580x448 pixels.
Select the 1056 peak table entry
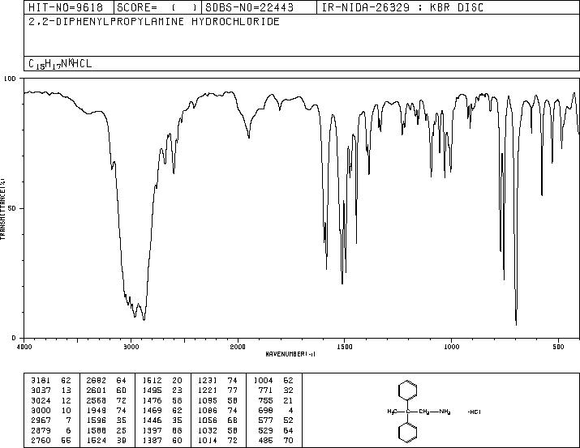tap(218, 420)
